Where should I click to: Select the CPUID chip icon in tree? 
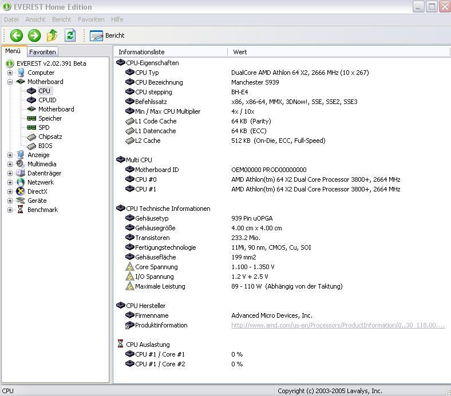(x=31, y=100)
